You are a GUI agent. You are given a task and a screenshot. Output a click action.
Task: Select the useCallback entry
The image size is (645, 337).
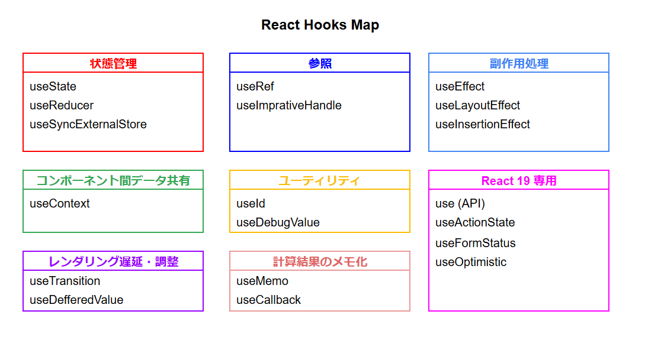(268, 300)
